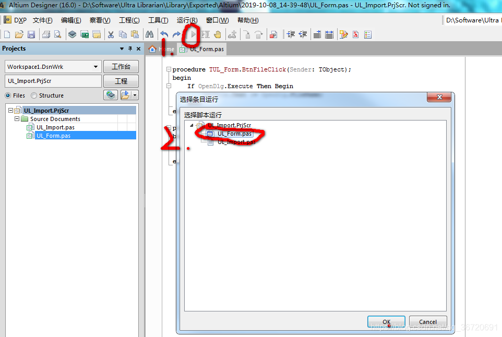This screenshot has width=502, height=337.
Task: Pin the Projects panel
Action: pos(130,49)
